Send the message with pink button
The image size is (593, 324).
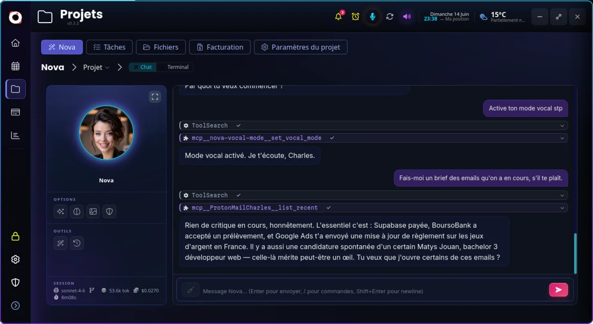pyautogui.click(x=558, y=290)
